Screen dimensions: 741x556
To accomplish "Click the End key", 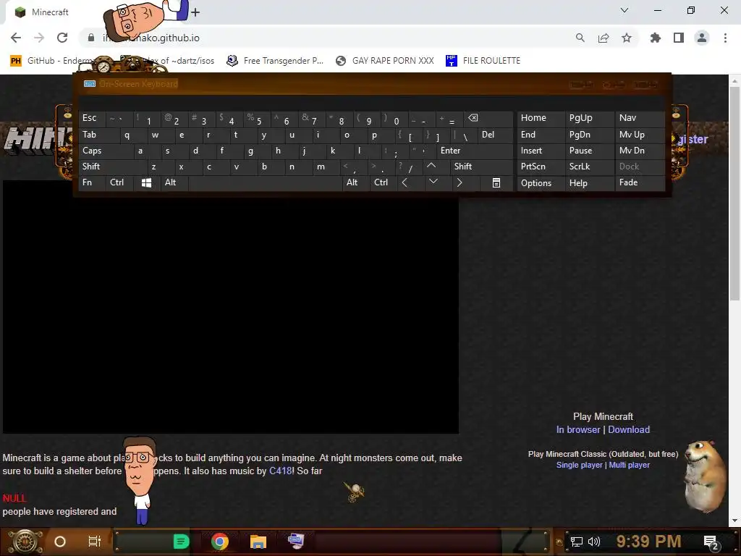I will coord(541,135).
